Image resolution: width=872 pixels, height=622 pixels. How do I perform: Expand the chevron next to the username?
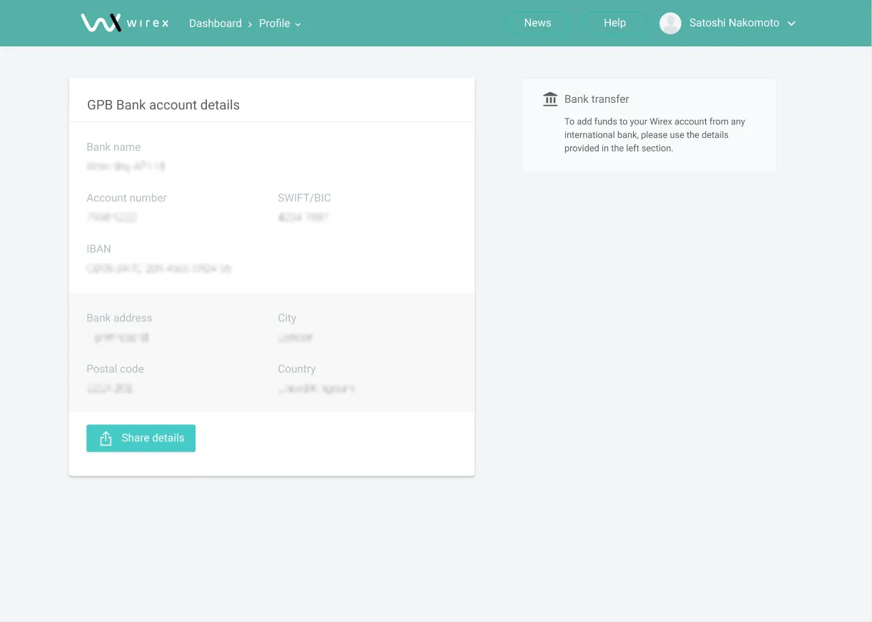(x=791, y=23)
